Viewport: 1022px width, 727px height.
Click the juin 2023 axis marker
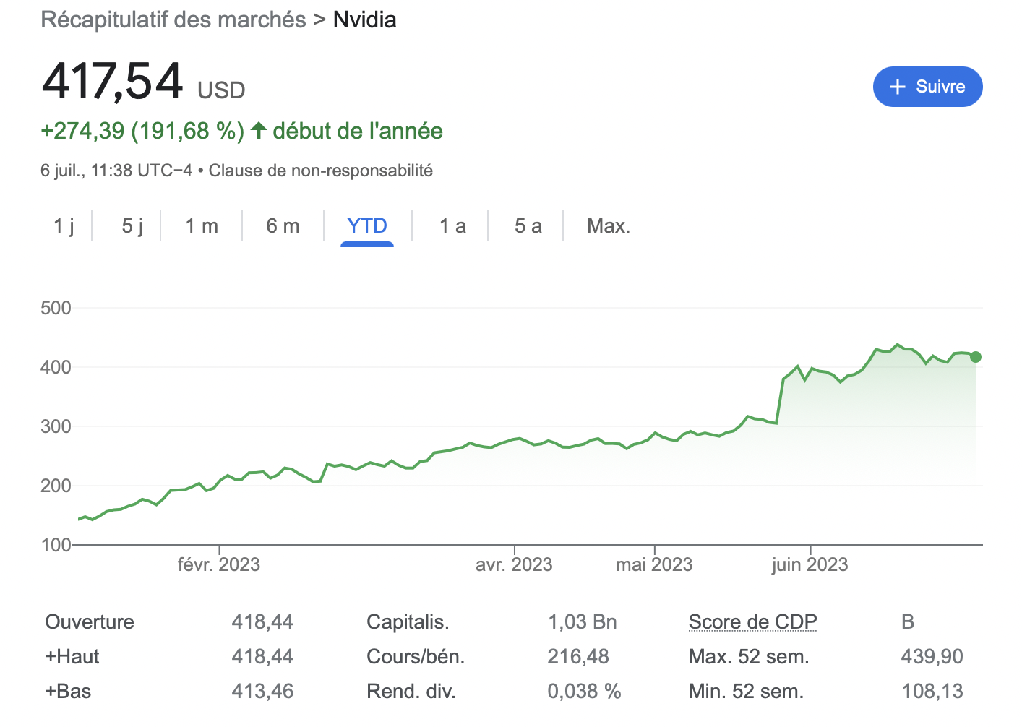[810, 564]
